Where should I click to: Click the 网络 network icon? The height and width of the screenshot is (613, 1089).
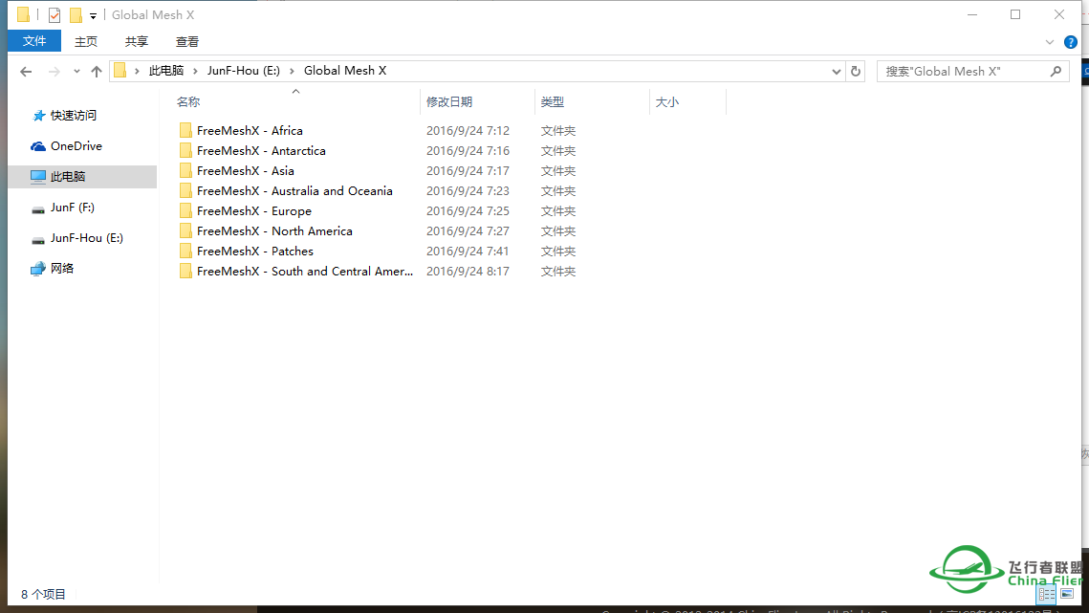tap(38, 269)
